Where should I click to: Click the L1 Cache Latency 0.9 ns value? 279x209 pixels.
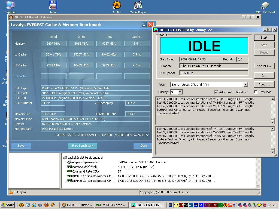coord(137,54)
